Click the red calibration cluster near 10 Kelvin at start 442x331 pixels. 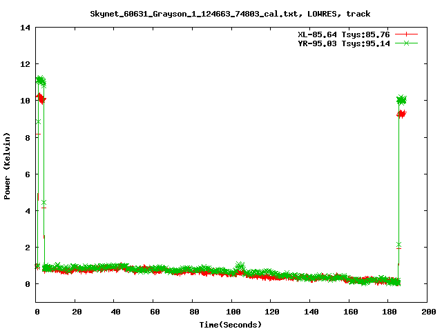tap(41, 99)
